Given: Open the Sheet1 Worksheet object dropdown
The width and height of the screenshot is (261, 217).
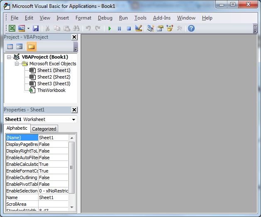Looking at the screenshot, I should [73, 119].
